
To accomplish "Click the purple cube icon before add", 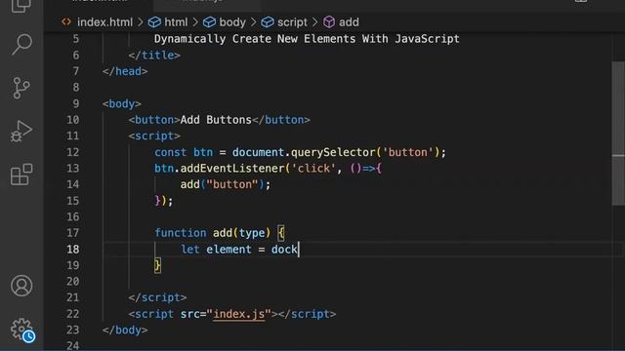I will click(x=329, y=22).
